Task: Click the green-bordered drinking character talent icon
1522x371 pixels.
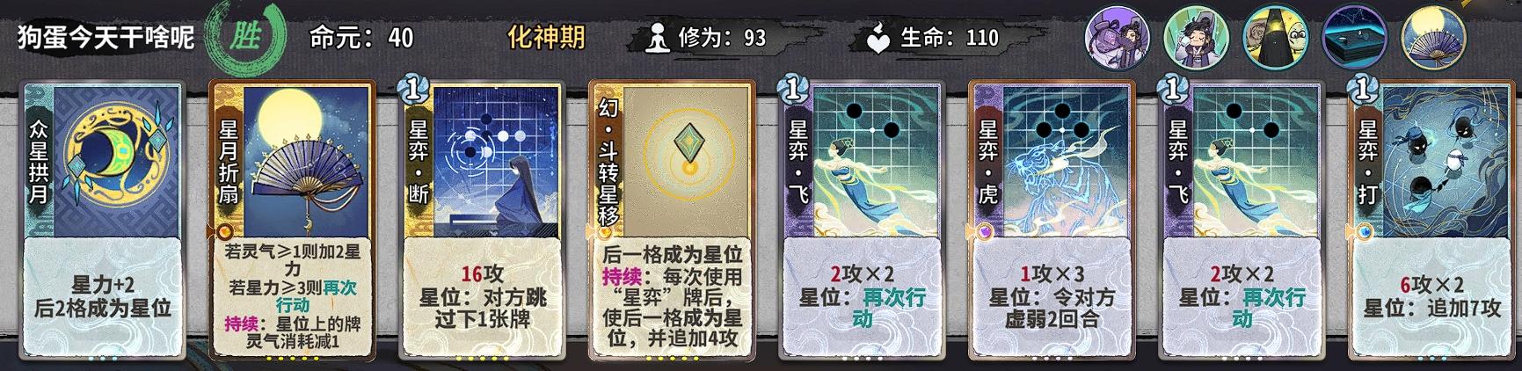Action: pyautogui.click(x=1196, y=37)
